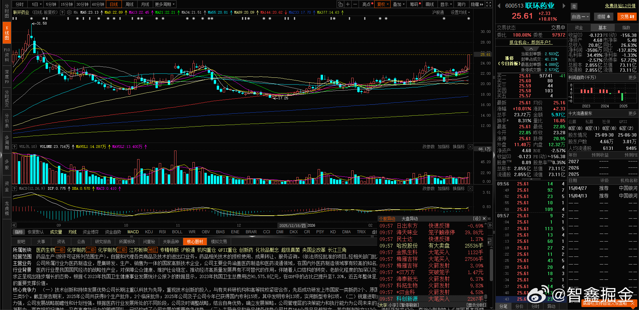The height and width of the screenshot is (310, 639).
Task: Open the 显示 dropdown
Action: (446, 4)
